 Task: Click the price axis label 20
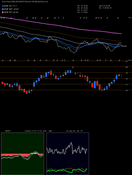(126, 67)
